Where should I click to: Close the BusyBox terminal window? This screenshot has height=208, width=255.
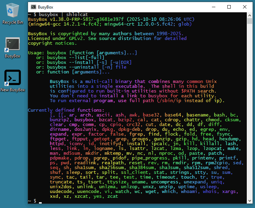(x=245, y=7)
